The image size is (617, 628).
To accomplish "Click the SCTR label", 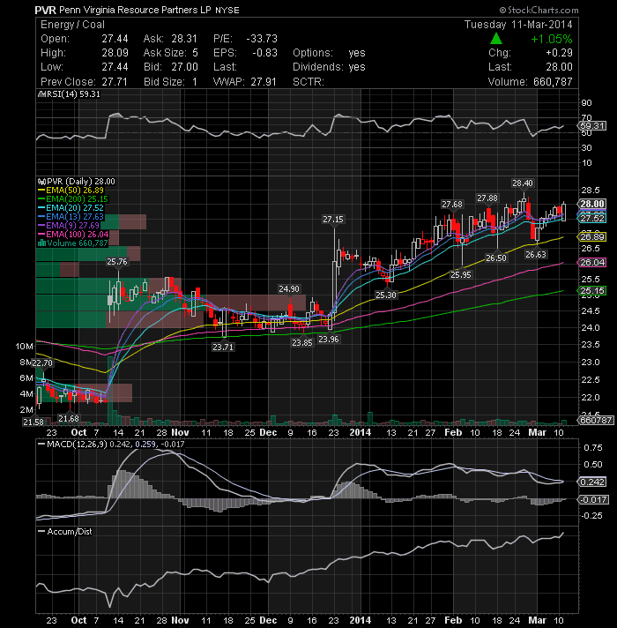I will click(x=308, y=82).
